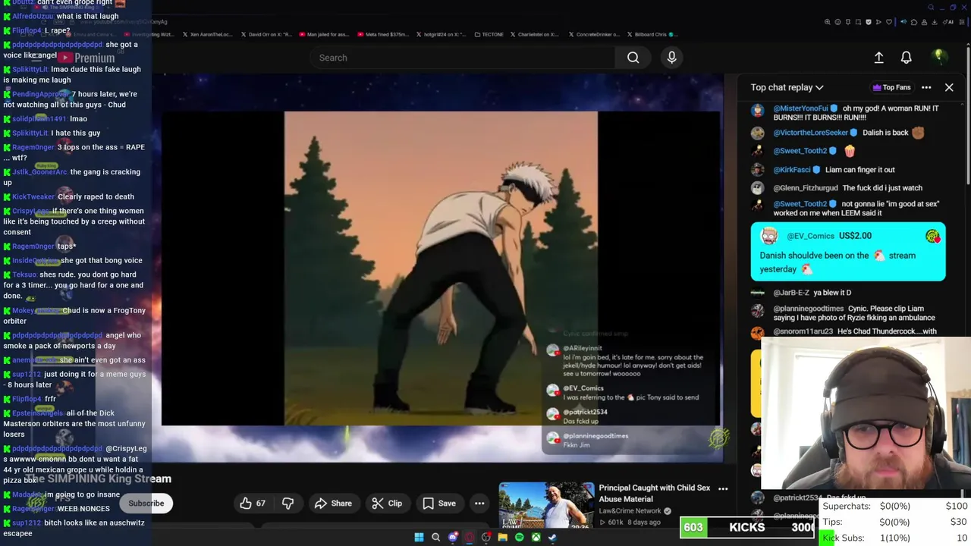Open File Explorer from taskbar
Viewport: 971px width, 546px height.
click(503, 538)
